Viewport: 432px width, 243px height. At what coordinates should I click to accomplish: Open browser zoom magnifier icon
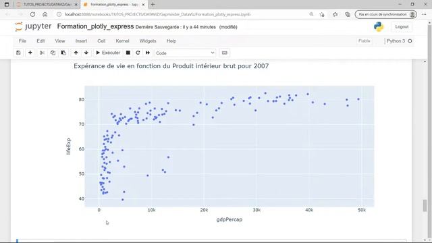(x=311, y=14)
